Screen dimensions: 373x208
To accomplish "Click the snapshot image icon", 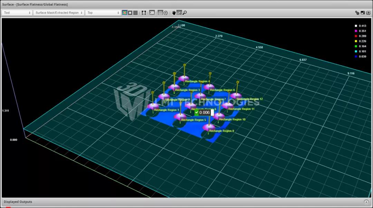I will pyautogui.click(x=363, y=12).
